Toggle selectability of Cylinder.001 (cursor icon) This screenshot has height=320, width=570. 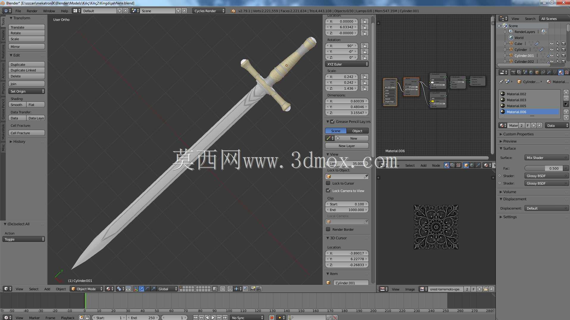(558, 55)
